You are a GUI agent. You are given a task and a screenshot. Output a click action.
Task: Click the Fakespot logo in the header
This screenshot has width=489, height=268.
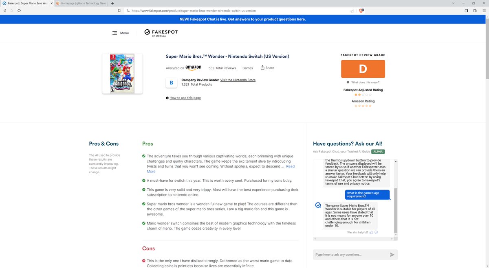160,32
